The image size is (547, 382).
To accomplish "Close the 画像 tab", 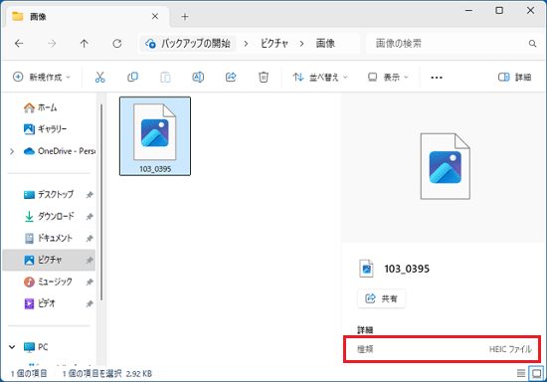I will coord(155,16).
